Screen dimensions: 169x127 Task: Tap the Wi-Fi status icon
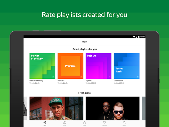pyautogui.click(x=134, y=37)
